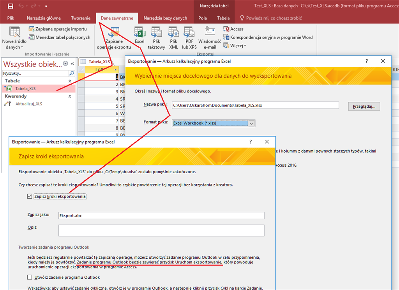The image size is (399, 290).
Task: Collapse the Kwerendy group in navigation pane
Action: (x=70, y=96)
